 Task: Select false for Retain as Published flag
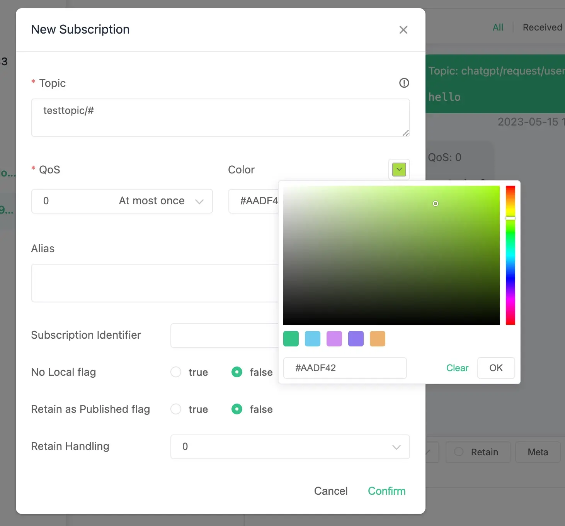pos(237,409)
